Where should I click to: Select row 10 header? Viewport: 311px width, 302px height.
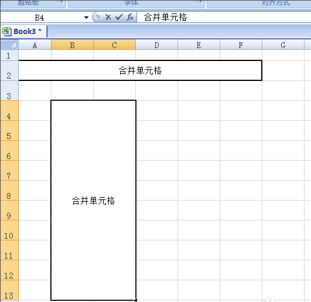pyautogui.click(x=9, y=230)
